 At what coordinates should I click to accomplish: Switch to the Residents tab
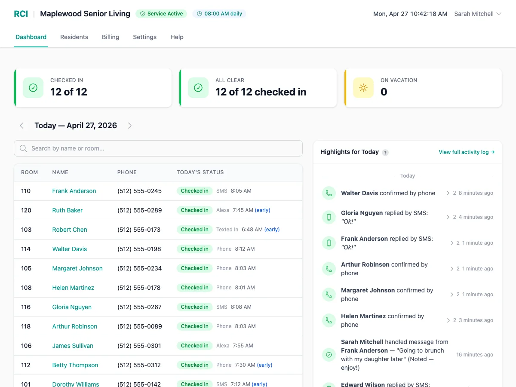click(x=74, y=37)
